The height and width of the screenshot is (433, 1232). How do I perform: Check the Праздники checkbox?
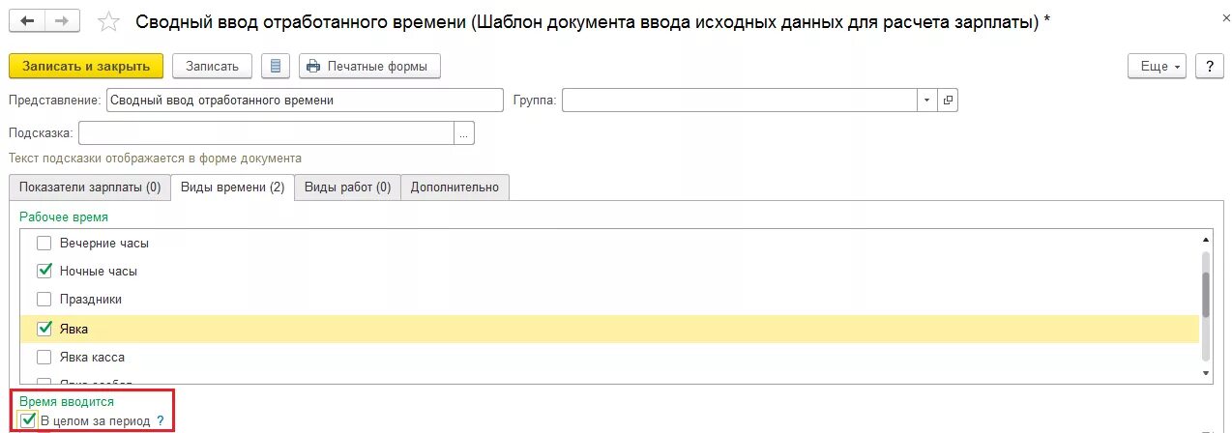coord(44,300)
